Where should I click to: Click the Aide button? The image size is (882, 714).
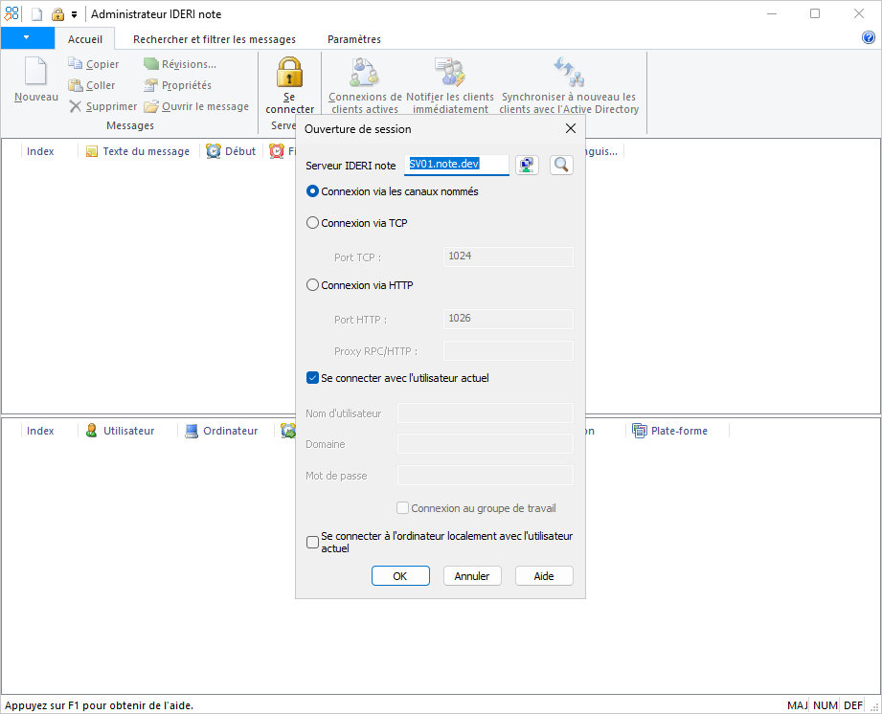pyautogui.click(x=544, y=575)
